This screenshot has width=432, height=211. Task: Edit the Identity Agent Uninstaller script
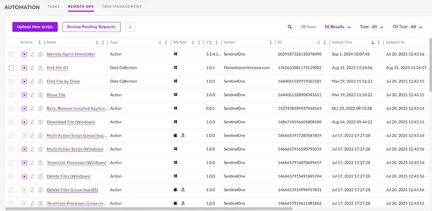(x=32, y=54)
